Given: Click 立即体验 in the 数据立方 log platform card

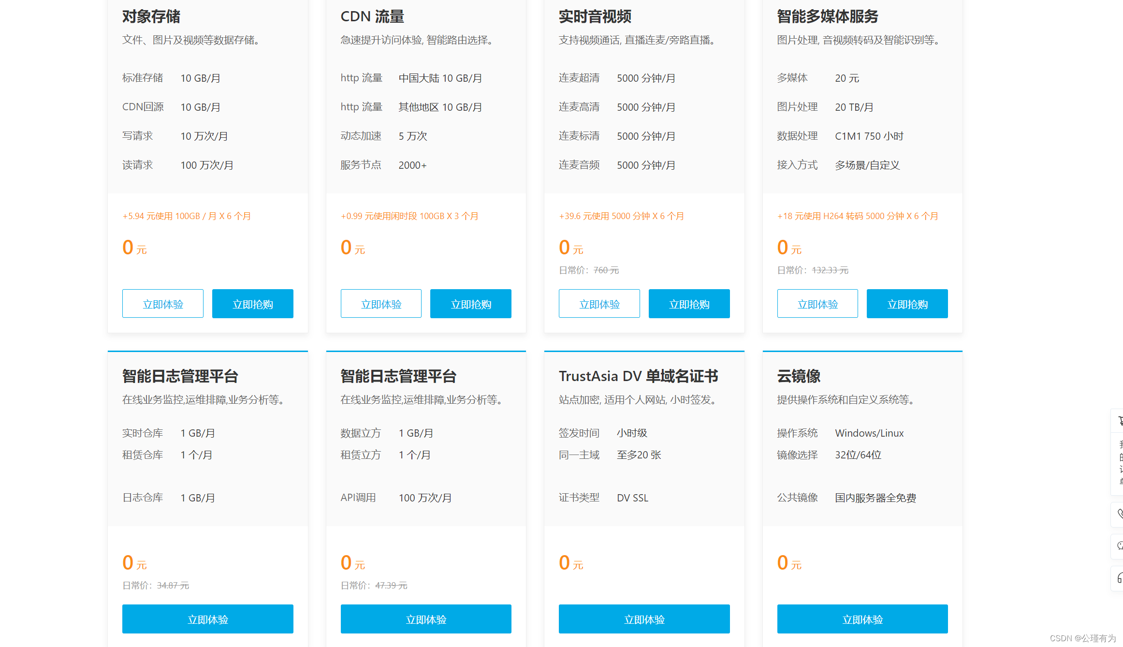Looking at the screenshot, I should coord(426,619).
